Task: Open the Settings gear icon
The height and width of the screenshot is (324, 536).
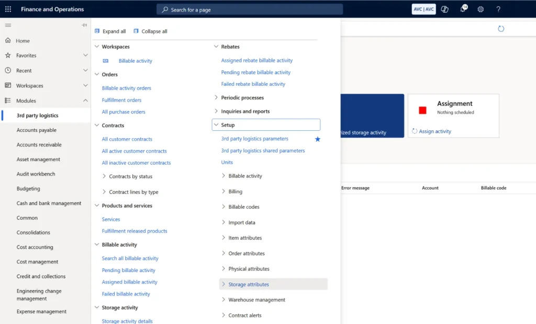Action: pyautogui.click(x=480, y=9)
